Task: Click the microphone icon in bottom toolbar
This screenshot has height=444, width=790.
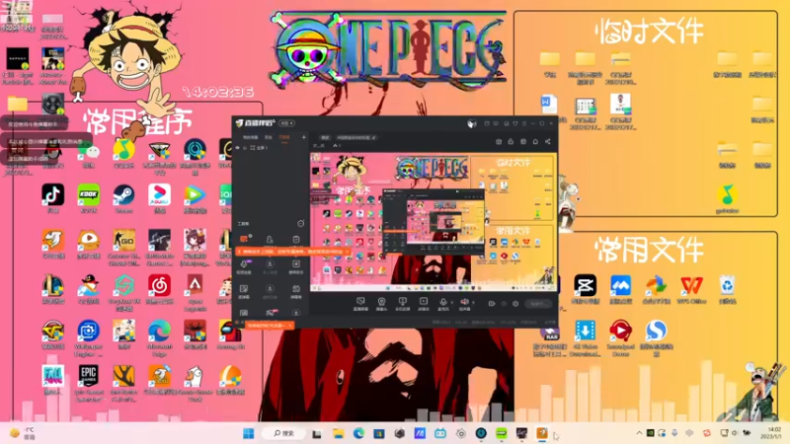Action: [x=443, y=302]
